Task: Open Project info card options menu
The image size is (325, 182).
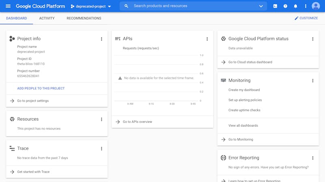Action: pos(101,39)
